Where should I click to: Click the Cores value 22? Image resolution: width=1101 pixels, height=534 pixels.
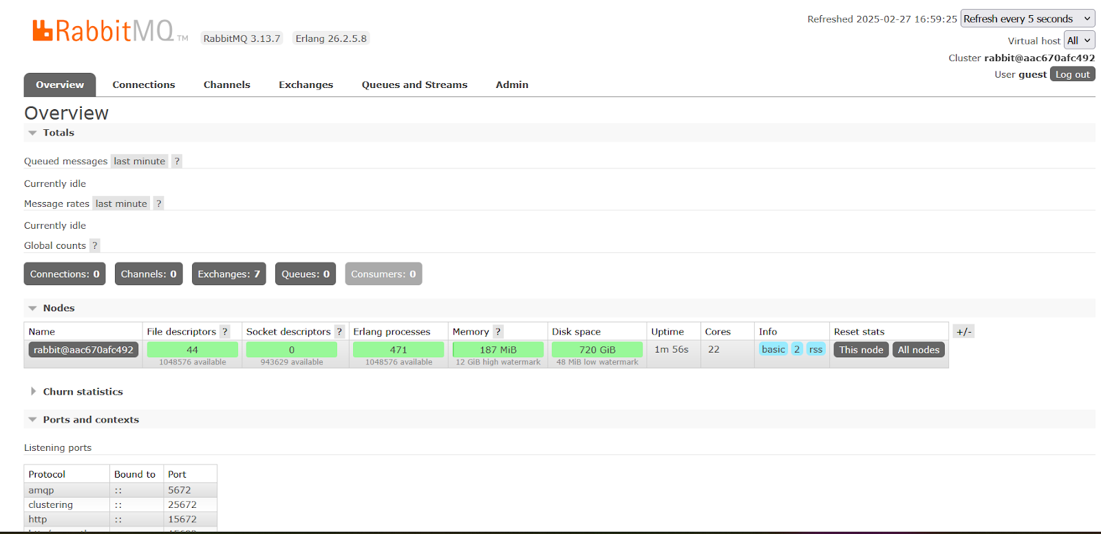point(714,349)
